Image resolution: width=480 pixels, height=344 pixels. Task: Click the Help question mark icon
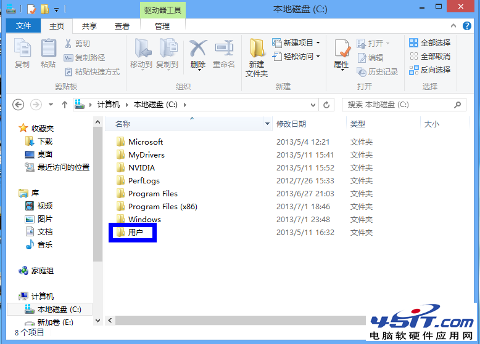pyautogui.click(x=467, y=26)
